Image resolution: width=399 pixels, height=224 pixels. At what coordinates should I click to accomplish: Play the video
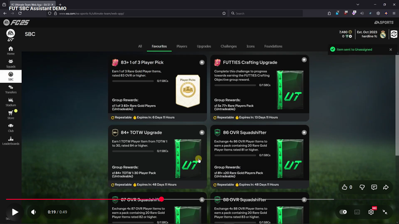pos(15,212)
